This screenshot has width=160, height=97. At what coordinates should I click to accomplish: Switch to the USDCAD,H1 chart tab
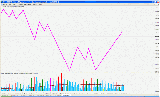41,95
